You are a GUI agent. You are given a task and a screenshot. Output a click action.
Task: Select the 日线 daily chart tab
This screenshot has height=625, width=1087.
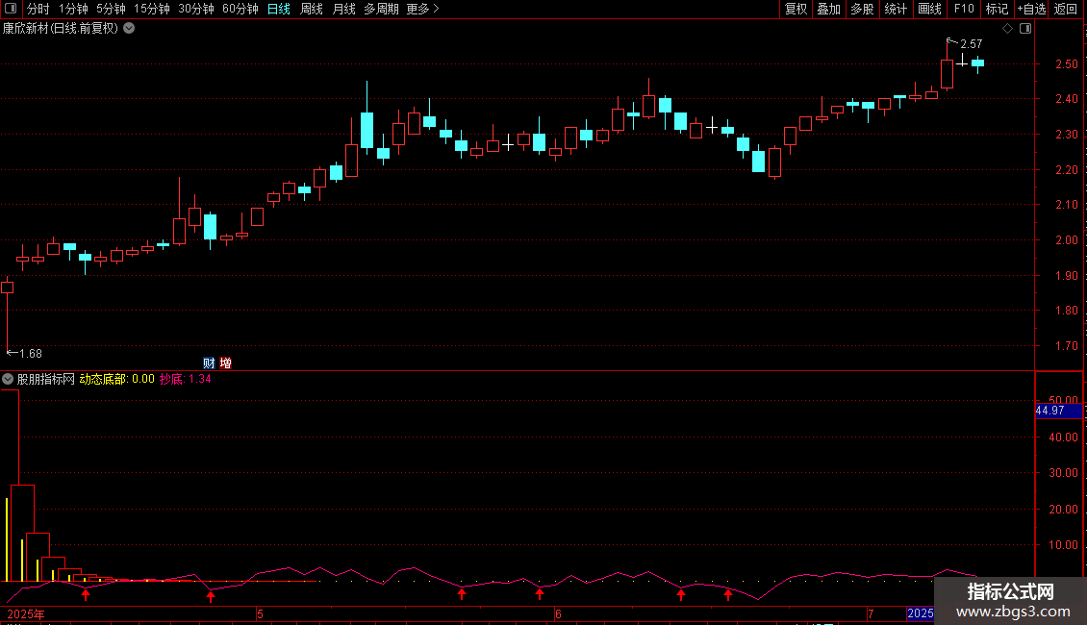(279, 9)
